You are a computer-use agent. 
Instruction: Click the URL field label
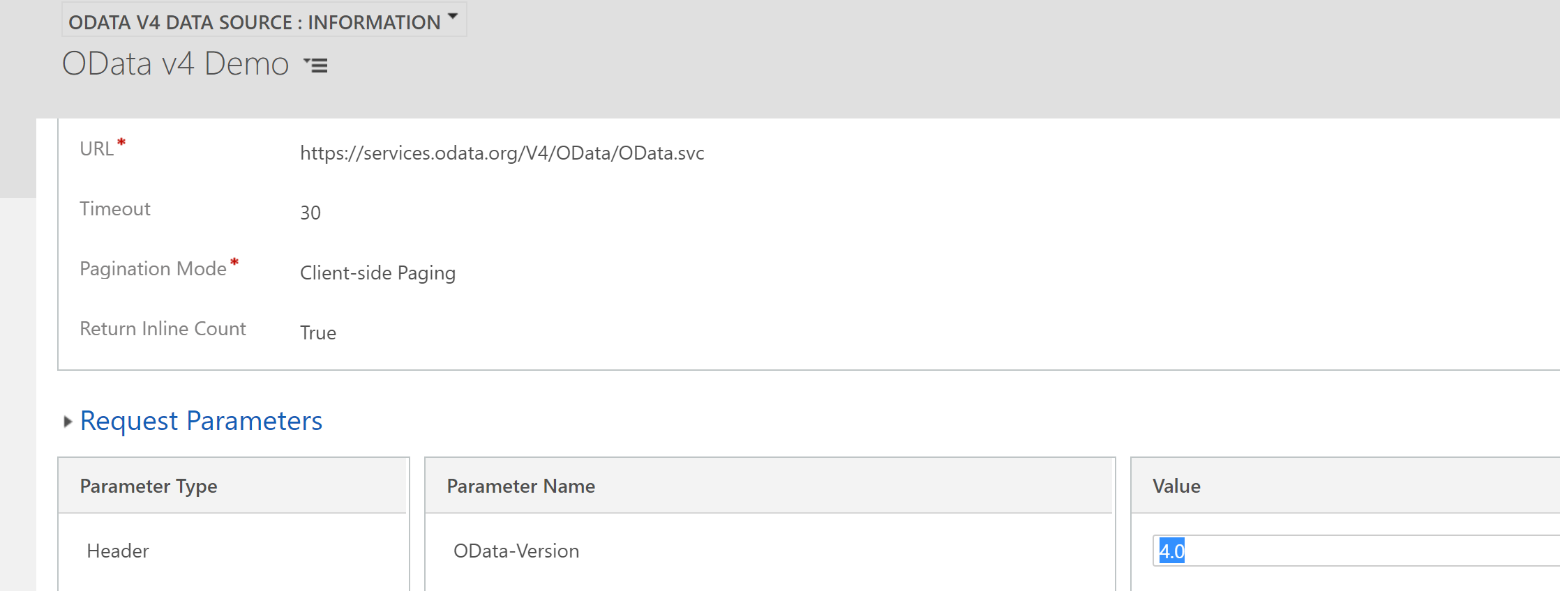[x=96, y=148]
